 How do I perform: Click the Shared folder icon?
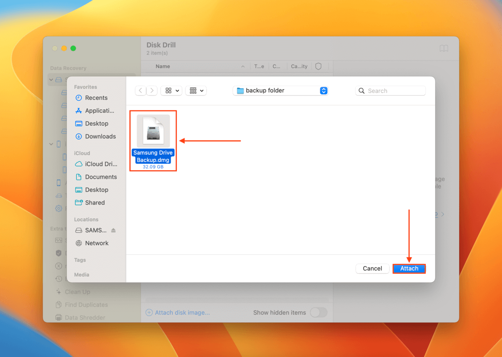(79, 203)
